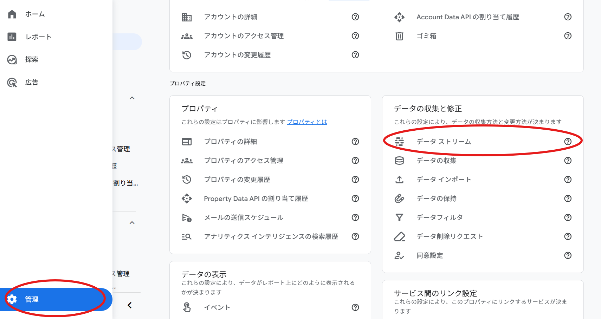
Task: Click the data import upload icon
Action: [x=399, y=180]
